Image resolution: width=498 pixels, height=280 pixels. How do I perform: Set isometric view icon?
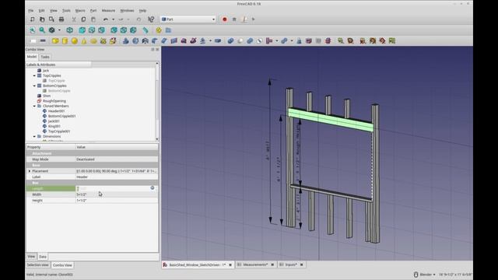click(x=69, y=30)
